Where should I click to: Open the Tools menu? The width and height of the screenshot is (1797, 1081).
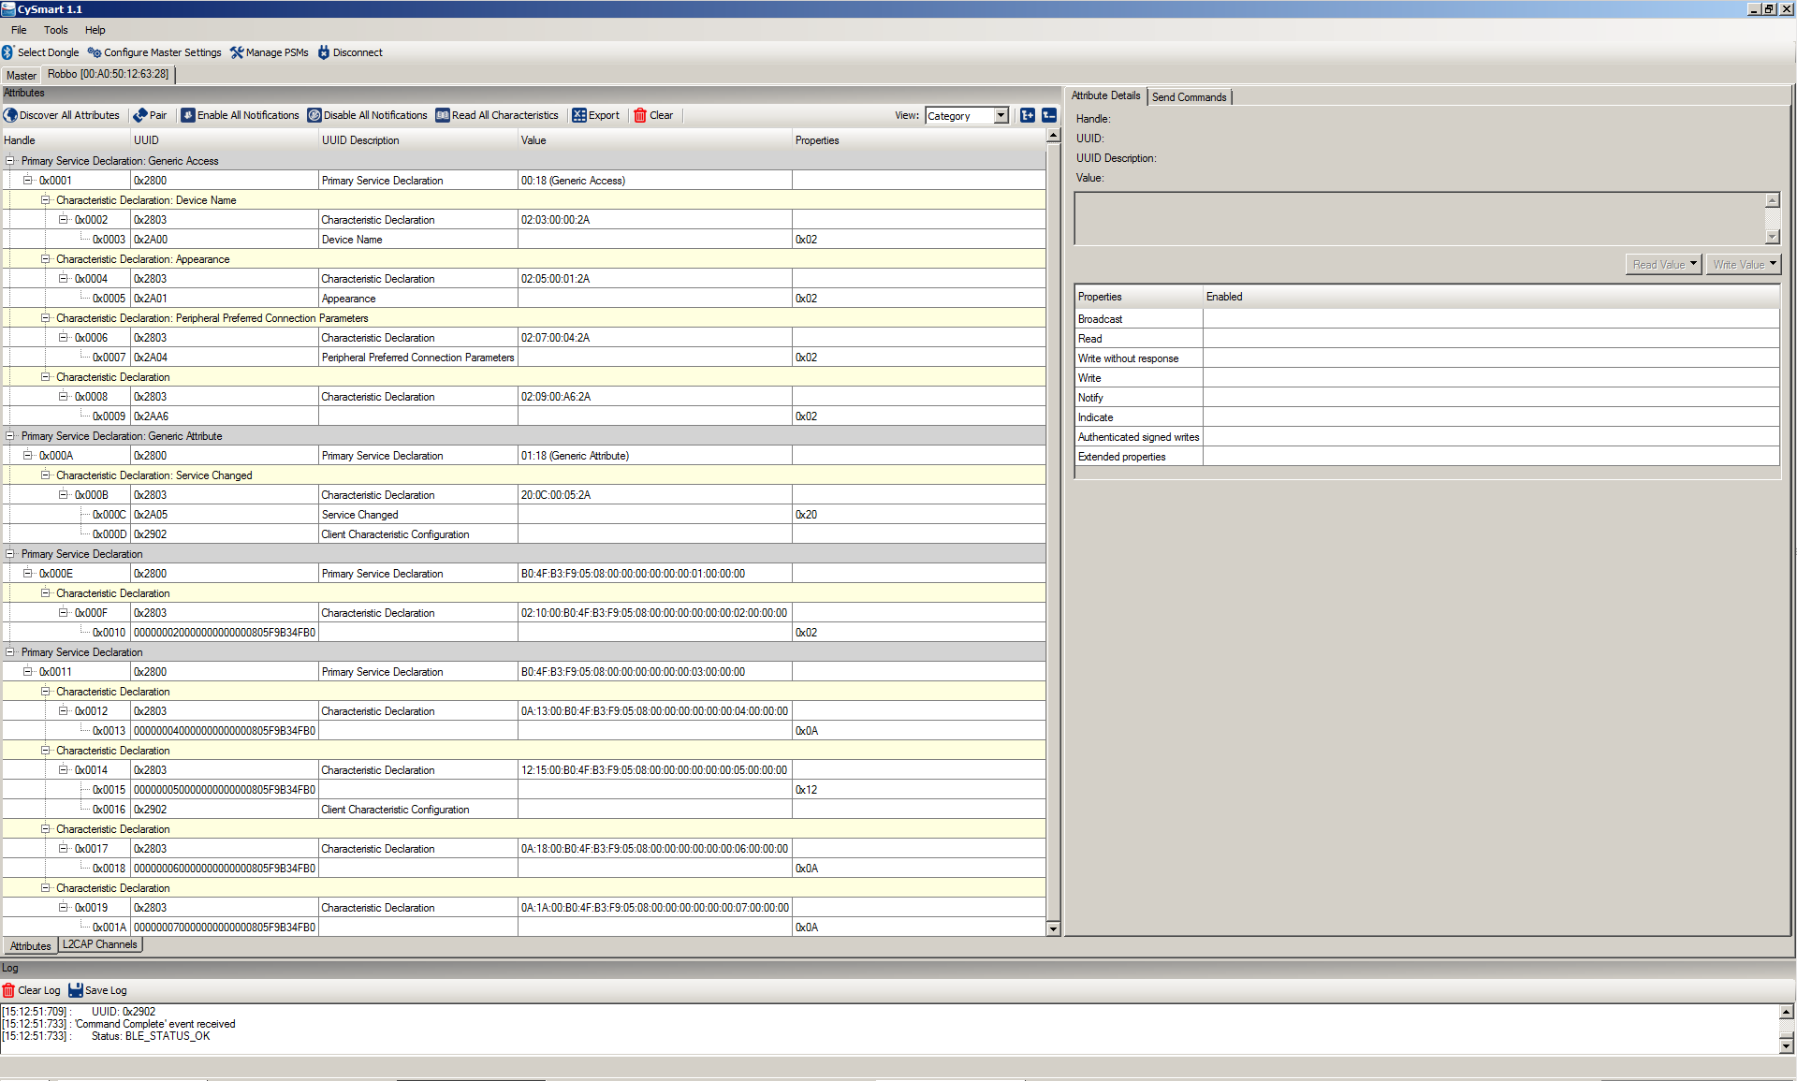point(55,30)
